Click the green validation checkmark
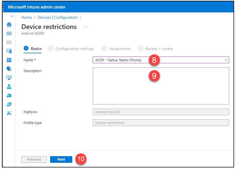This screenshot has width=236, height=169. point(226,60)
